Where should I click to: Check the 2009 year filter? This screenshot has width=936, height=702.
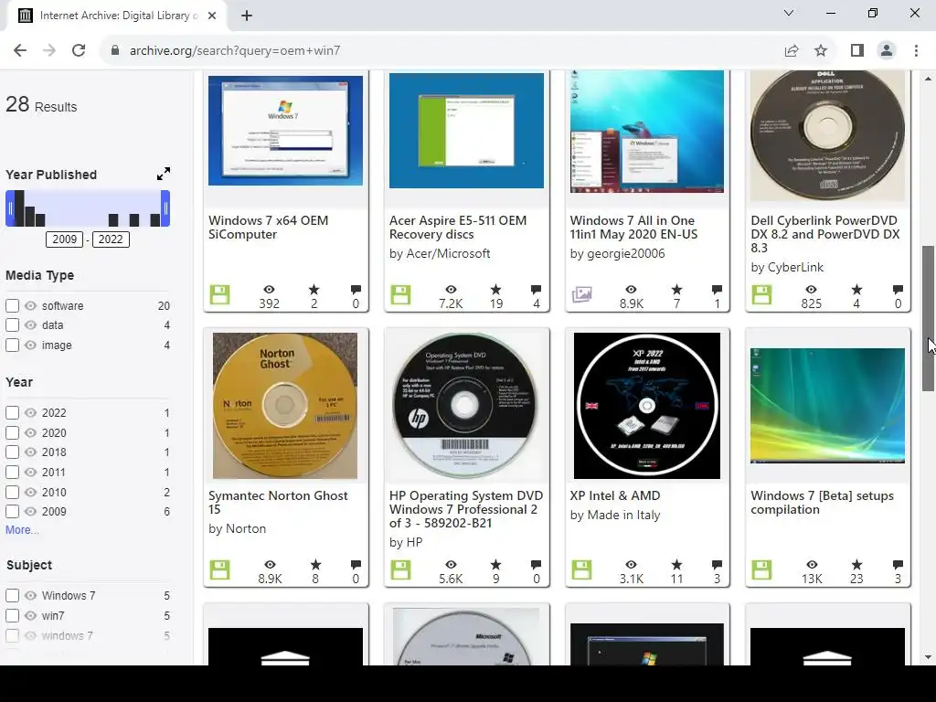pyautogui.click(x=12, y=512)
